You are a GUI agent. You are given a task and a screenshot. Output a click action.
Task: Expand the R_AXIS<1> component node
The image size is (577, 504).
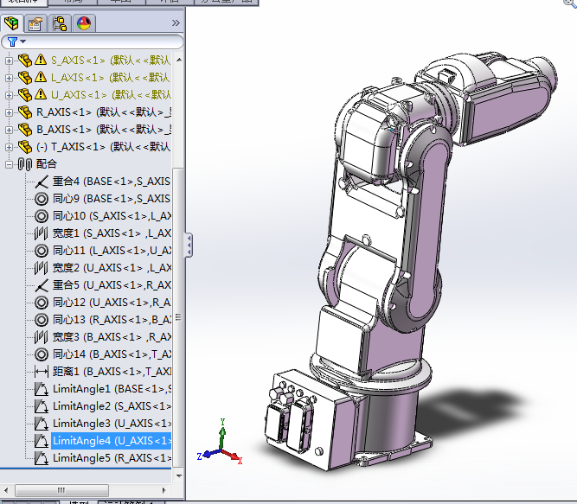pyautogui.click(x=9, y=112)
